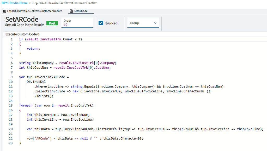Click line number 6 beside thisCompany declaration
Screen dimensions: 267x151
coord(11,63)
